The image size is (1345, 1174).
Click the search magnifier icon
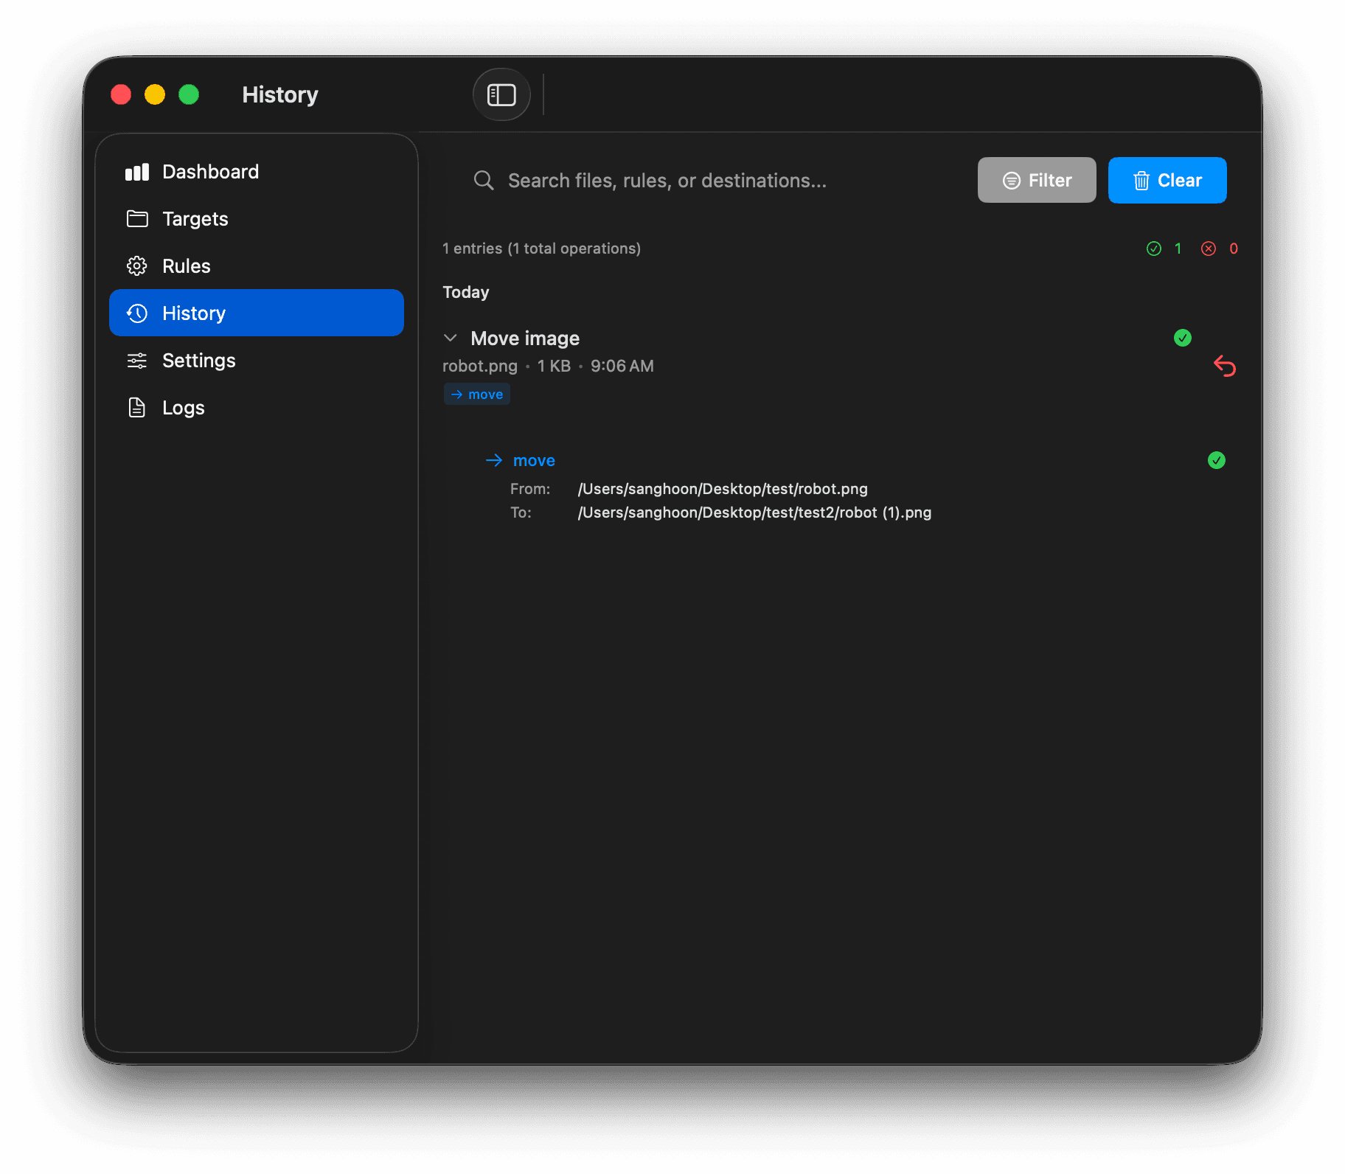pyautogui.click(x=484, y=180)
